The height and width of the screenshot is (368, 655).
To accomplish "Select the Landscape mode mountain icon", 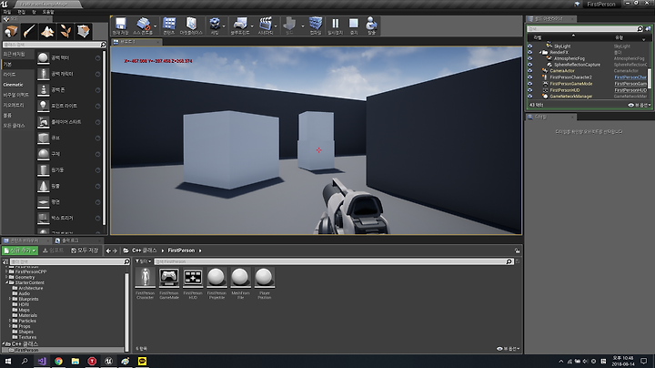I will coord(47,31).
